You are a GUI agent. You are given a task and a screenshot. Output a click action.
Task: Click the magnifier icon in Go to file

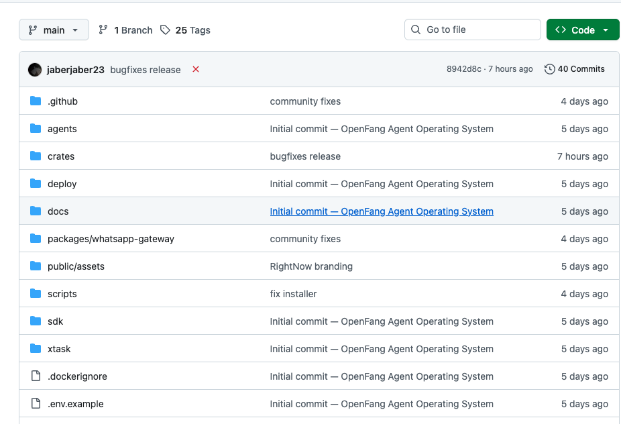(415, 30)
